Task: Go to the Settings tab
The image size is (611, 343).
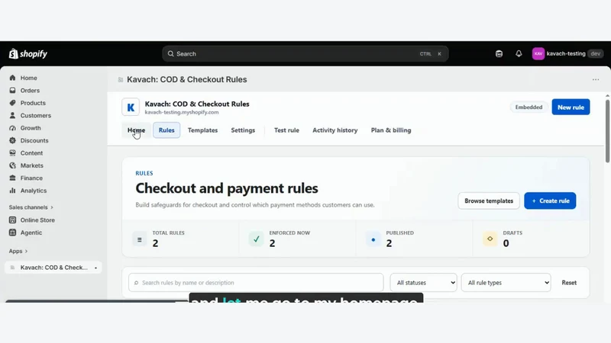Action: pyautogui.click(x=243, y=130)
